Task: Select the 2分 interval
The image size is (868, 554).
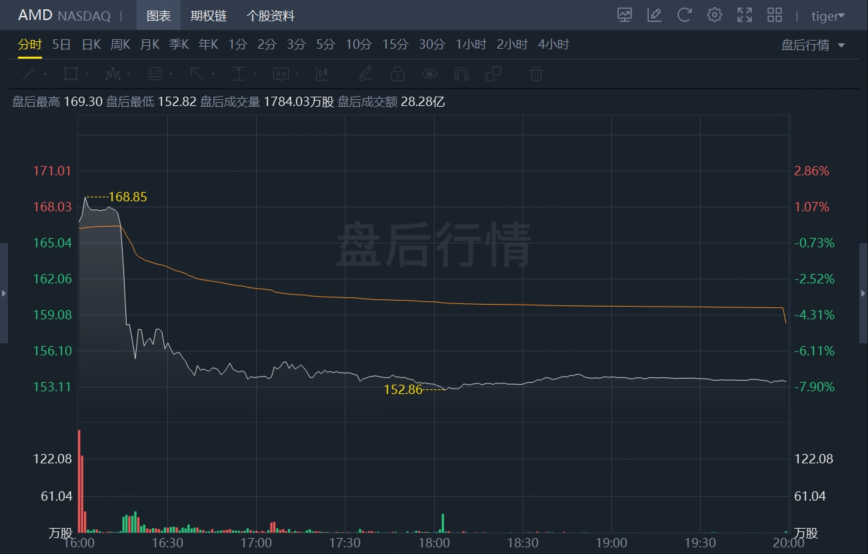Action: [x=267, y=45]
